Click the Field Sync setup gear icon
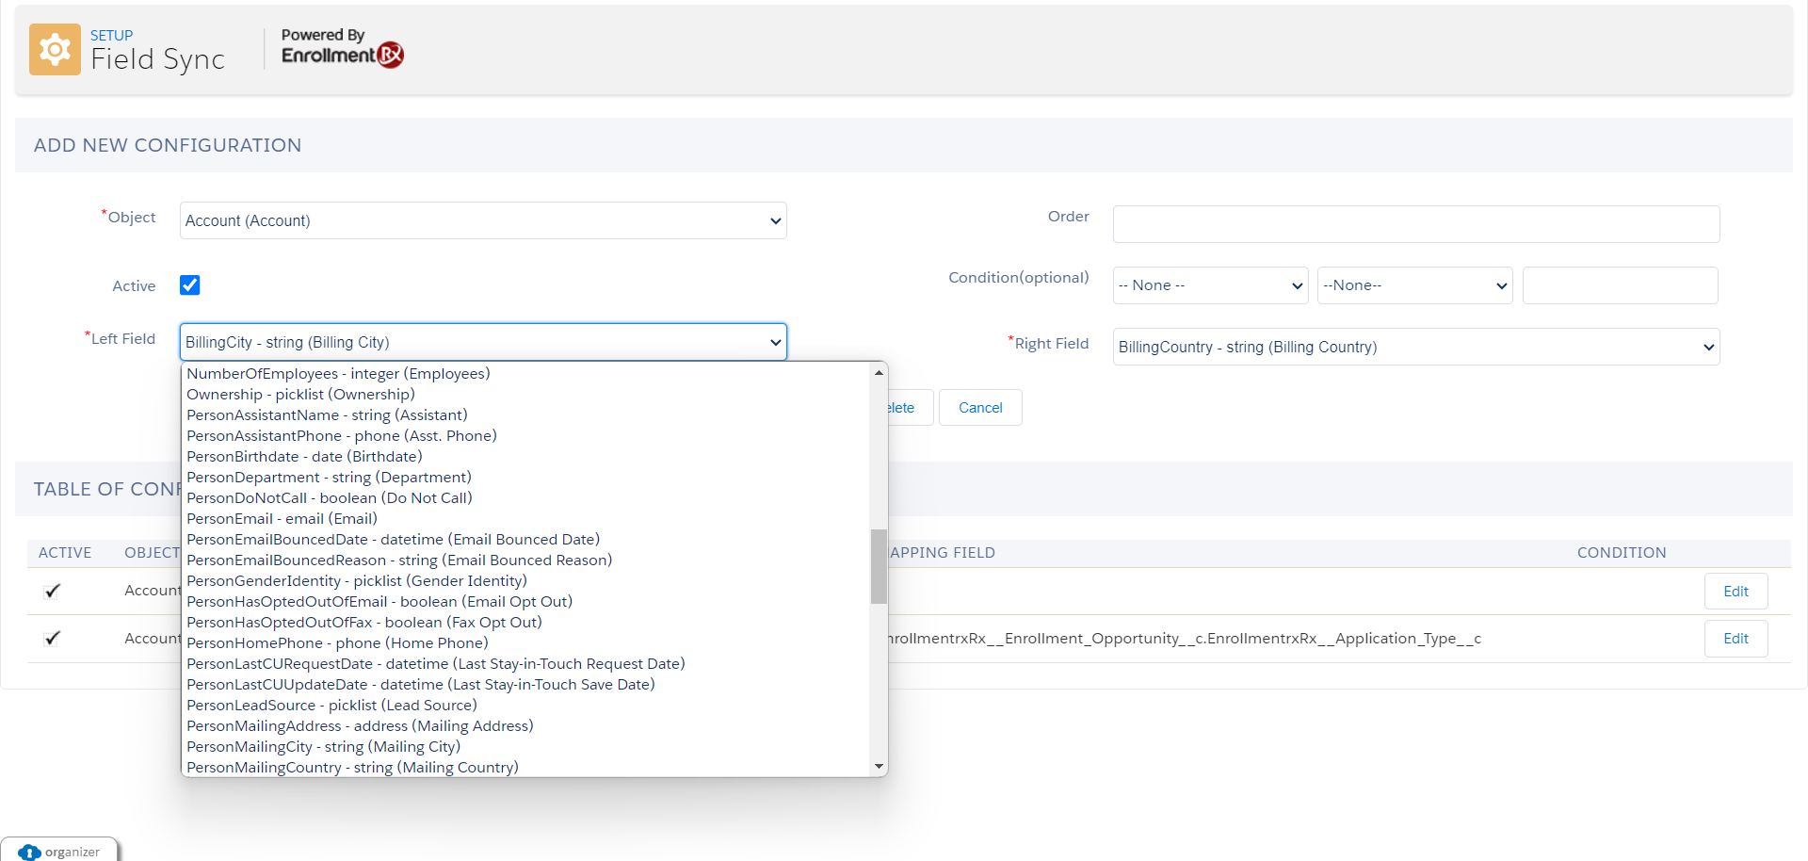Screen dimensions: 1808x861 55,50
